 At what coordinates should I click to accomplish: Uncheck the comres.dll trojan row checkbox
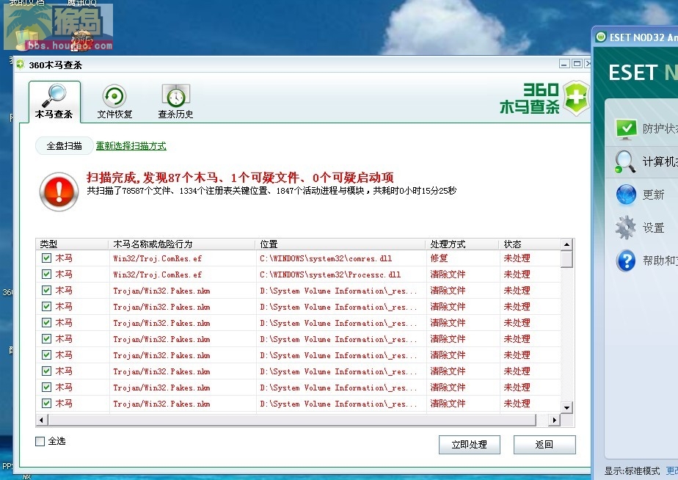pyautogui.click(x=47, y=258)
